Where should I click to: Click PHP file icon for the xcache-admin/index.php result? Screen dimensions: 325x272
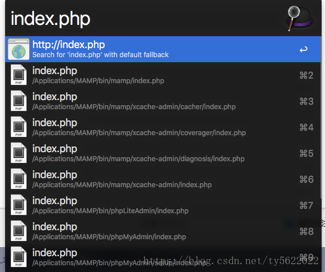click(x=19, y=179)
